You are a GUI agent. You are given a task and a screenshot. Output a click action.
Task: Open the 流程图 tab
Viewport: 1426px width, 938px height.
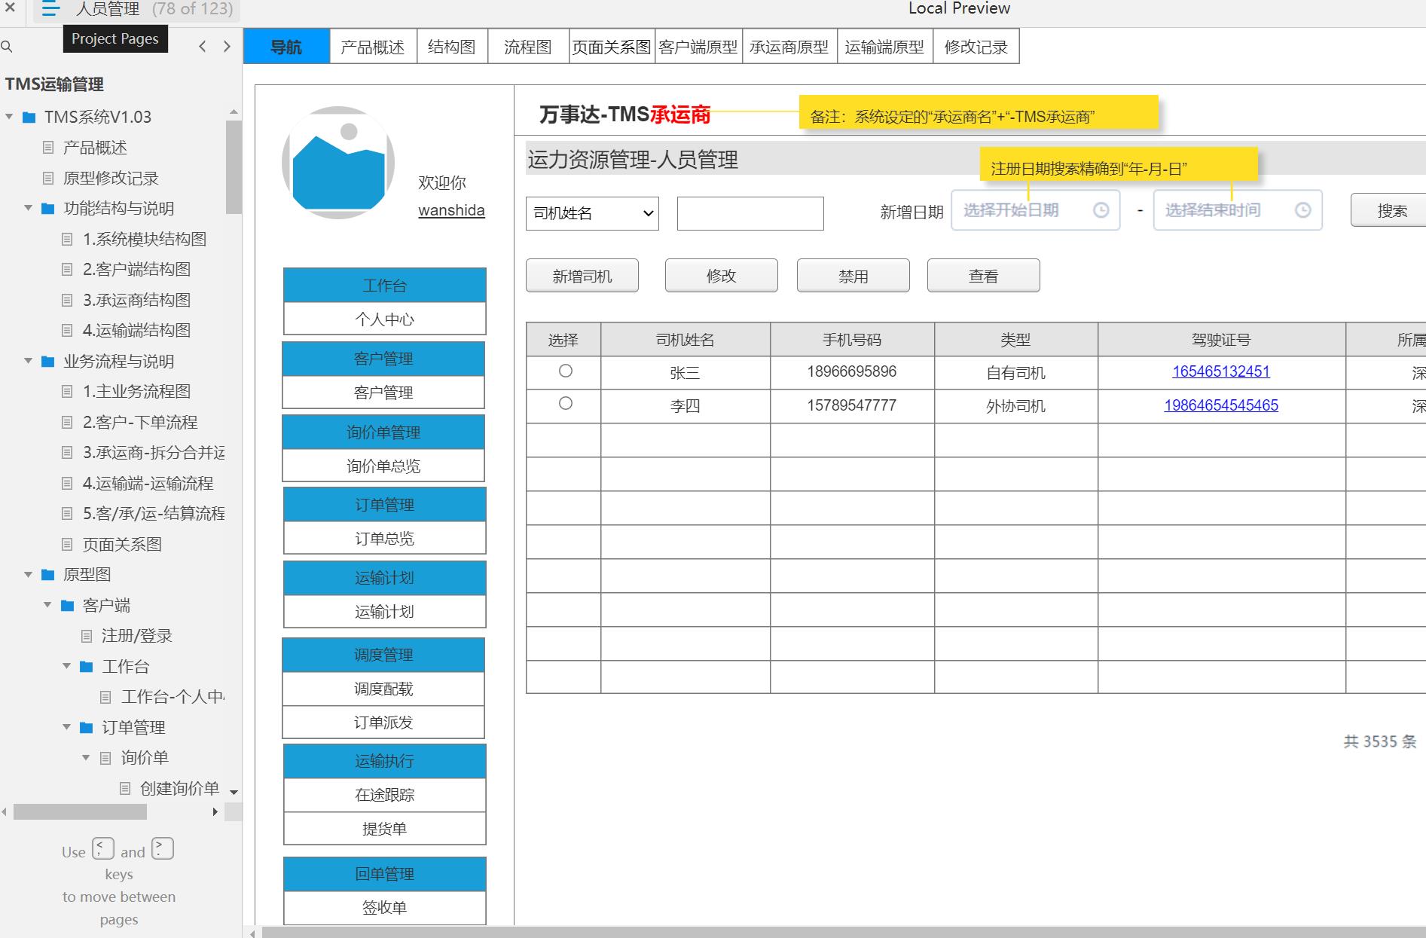point(528,47)
